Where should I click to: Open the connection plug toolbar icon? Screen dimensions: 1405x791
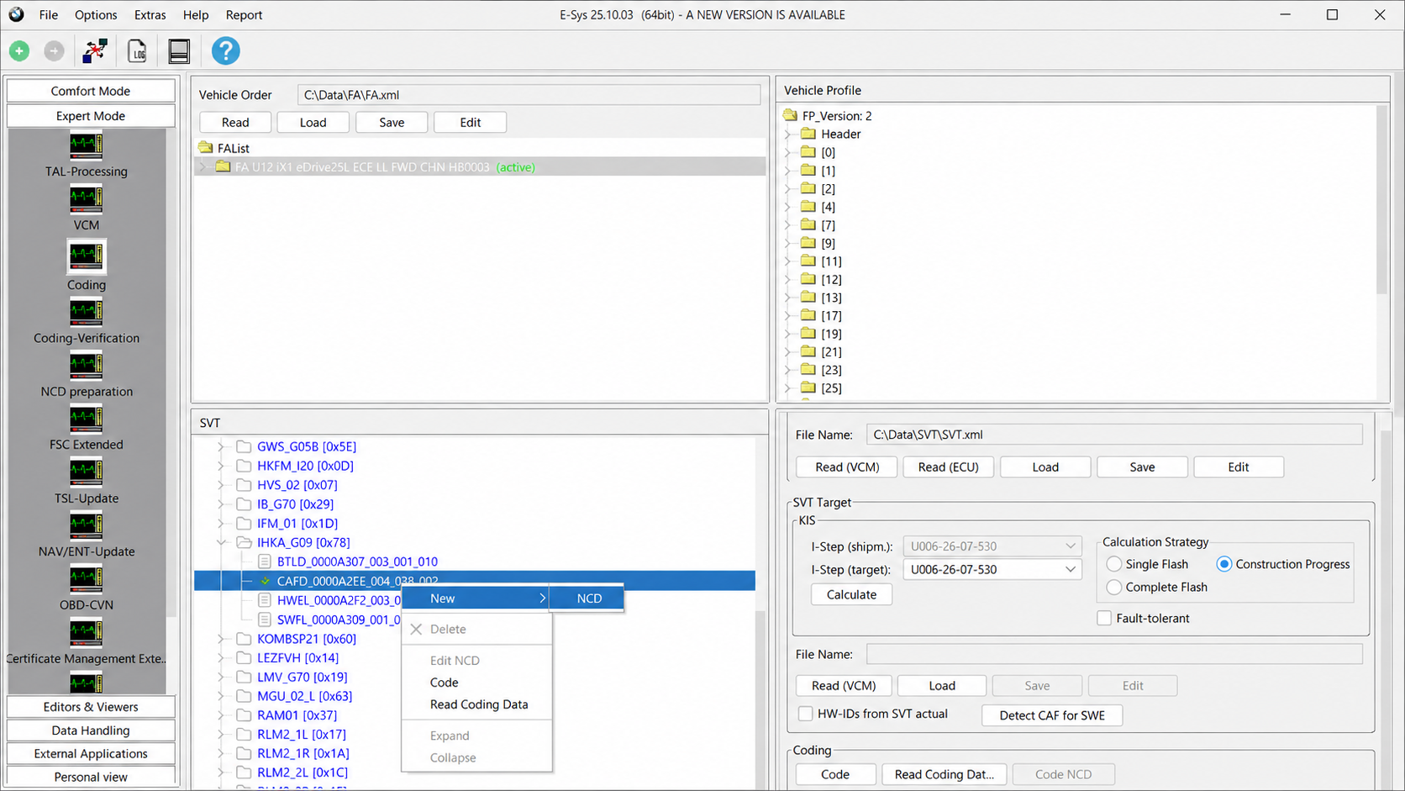pos(95,51)
